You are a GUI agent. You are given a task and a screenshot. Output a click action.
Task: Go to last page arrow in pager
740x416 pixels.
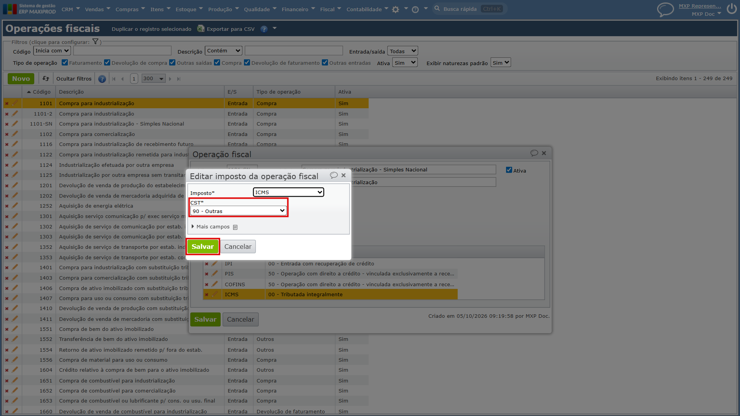pyautogui.click(x=179, y=79)
